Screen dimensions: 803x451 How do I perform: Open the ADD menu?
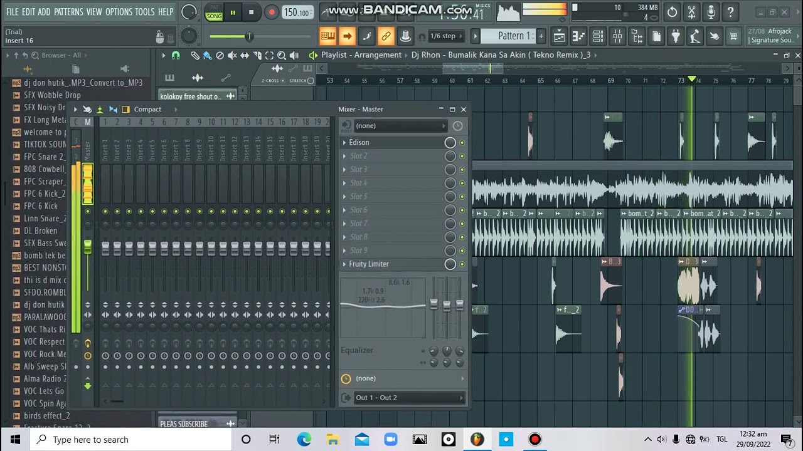pyautogui.click(x=44, y=12)
